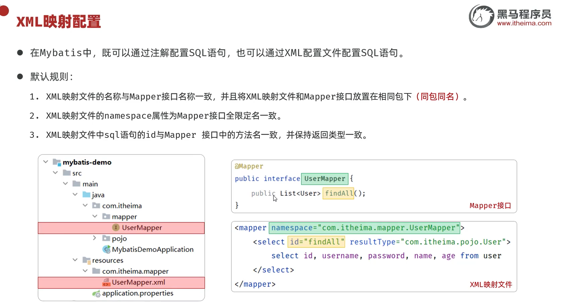The image size is (567, 306).
Task: Open the www.itheima.com link
Action: click(524, 23)
